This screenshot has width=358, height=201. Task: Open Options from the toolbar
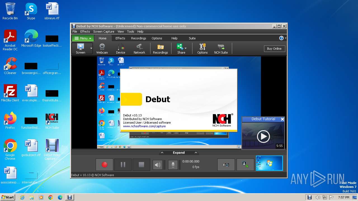[x=202, y=49]
